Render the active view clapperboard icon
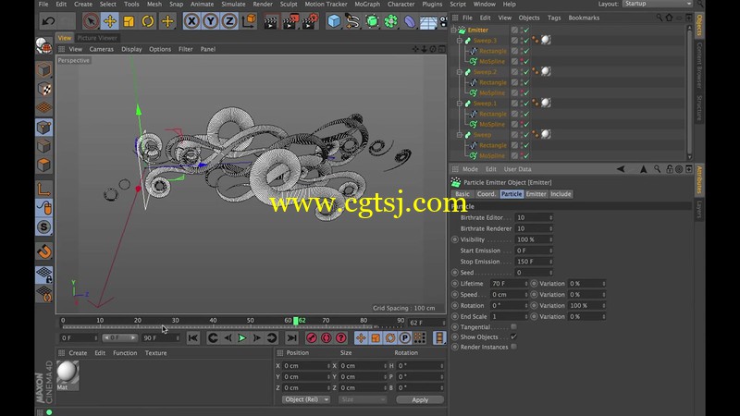Viewport: 740px width, 416px height. (271, 21)
